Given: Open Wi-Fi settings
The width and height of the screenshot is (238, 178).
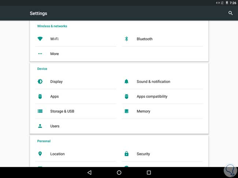Looking at the screenshot, I should point(76,39).
